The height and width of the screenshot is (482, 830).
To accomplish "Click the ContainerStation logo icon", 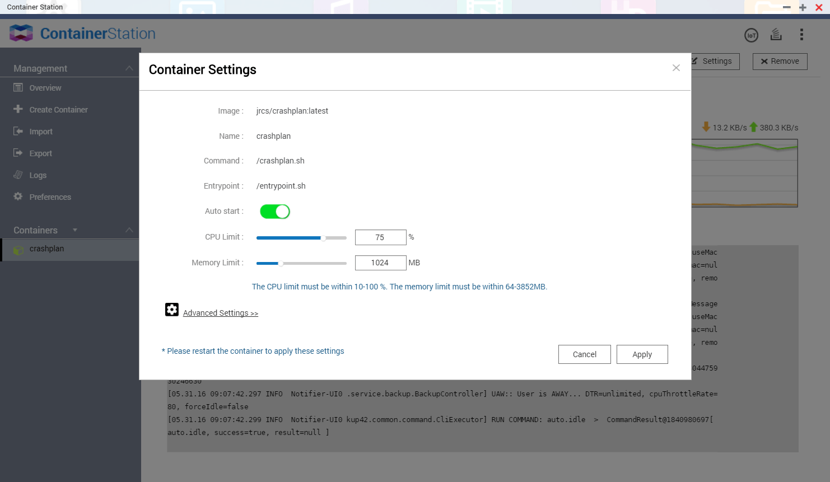I will point(21,33).
